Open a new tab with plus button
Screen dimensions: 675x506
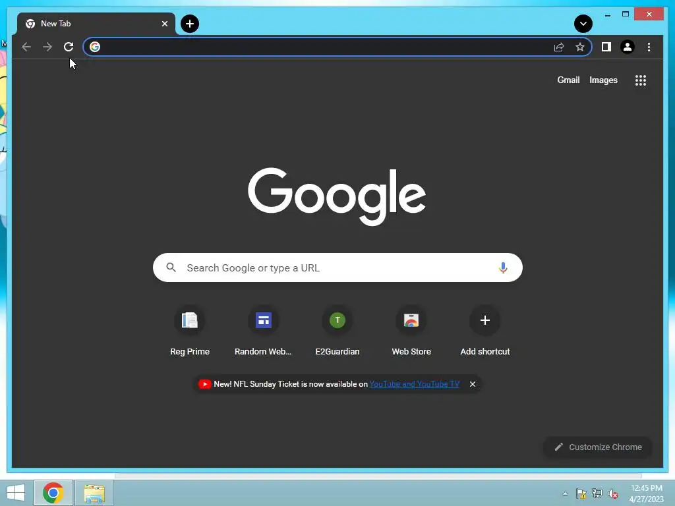(190, 24)
